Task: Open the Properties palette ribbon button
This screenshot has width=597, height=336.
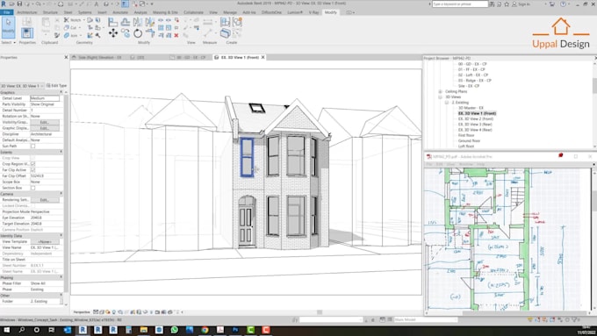Action: [26, 33]
